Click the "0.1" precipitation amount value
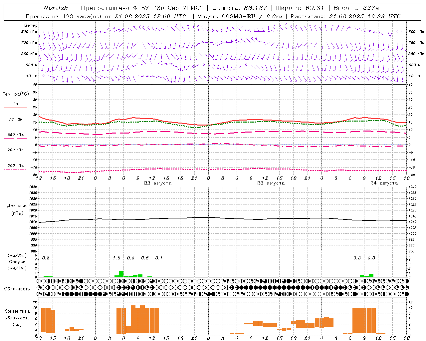The height and width of the screenshot is (341, 426). 159,258
